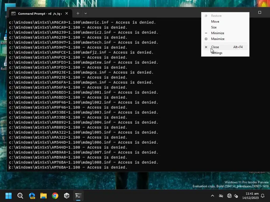Viewport: 270px width, 202px height.
Task: Click Close Alt+F4 menu entry
Action: click(x=225, y=47)
